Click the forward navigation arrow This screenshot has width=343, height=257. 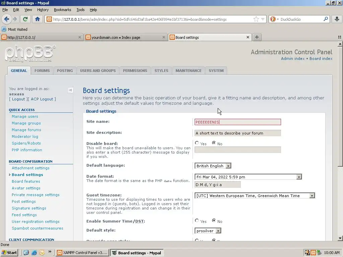[x=15, y=19]
